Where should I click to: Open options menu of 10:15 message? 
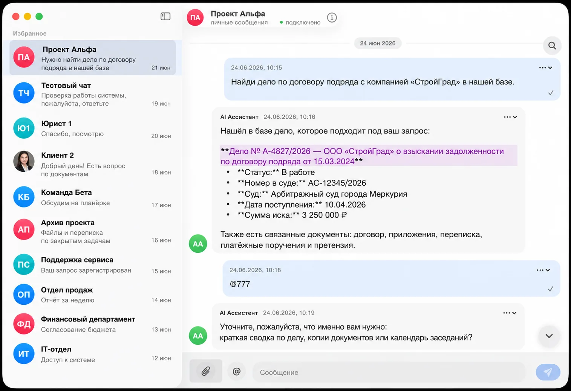point(545,68)
